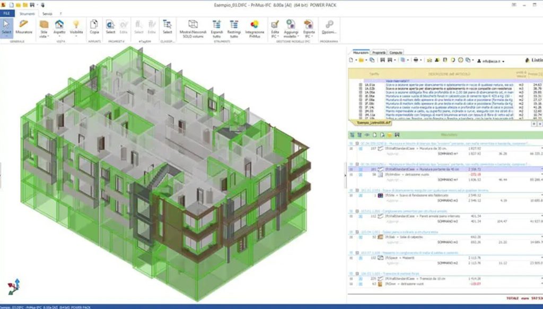Select the Muratura portante da 40 cm row
Image resolution: width=543 pixels, height=309 pixels.
(x=445, y=169)
